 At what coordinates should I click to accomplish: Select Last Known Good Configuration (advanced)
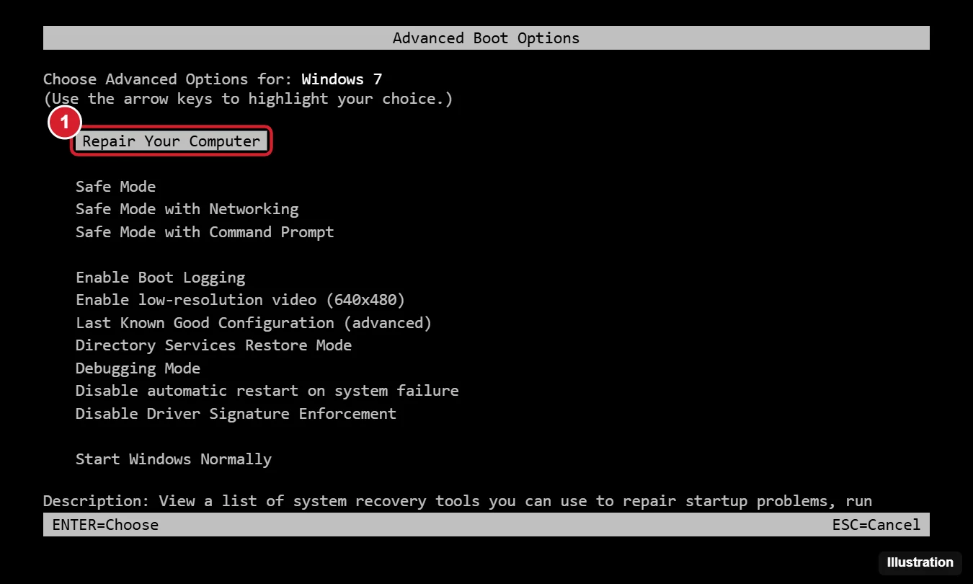pyautogui.click(x=254, y=323)
